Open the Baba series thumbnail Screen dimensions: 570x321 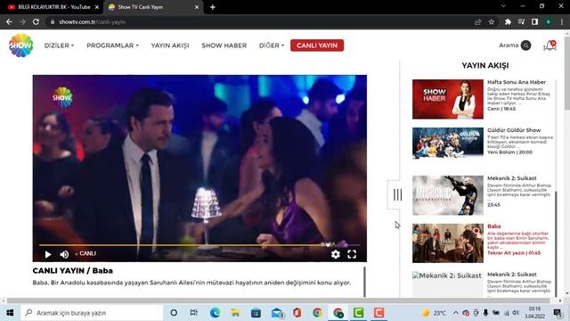[448, 243]
